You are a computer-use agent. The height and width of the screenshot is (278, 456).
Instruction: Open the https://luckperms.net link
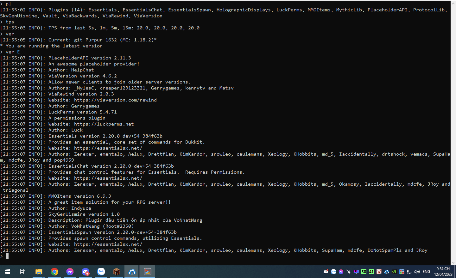click(x=104, y=124)
